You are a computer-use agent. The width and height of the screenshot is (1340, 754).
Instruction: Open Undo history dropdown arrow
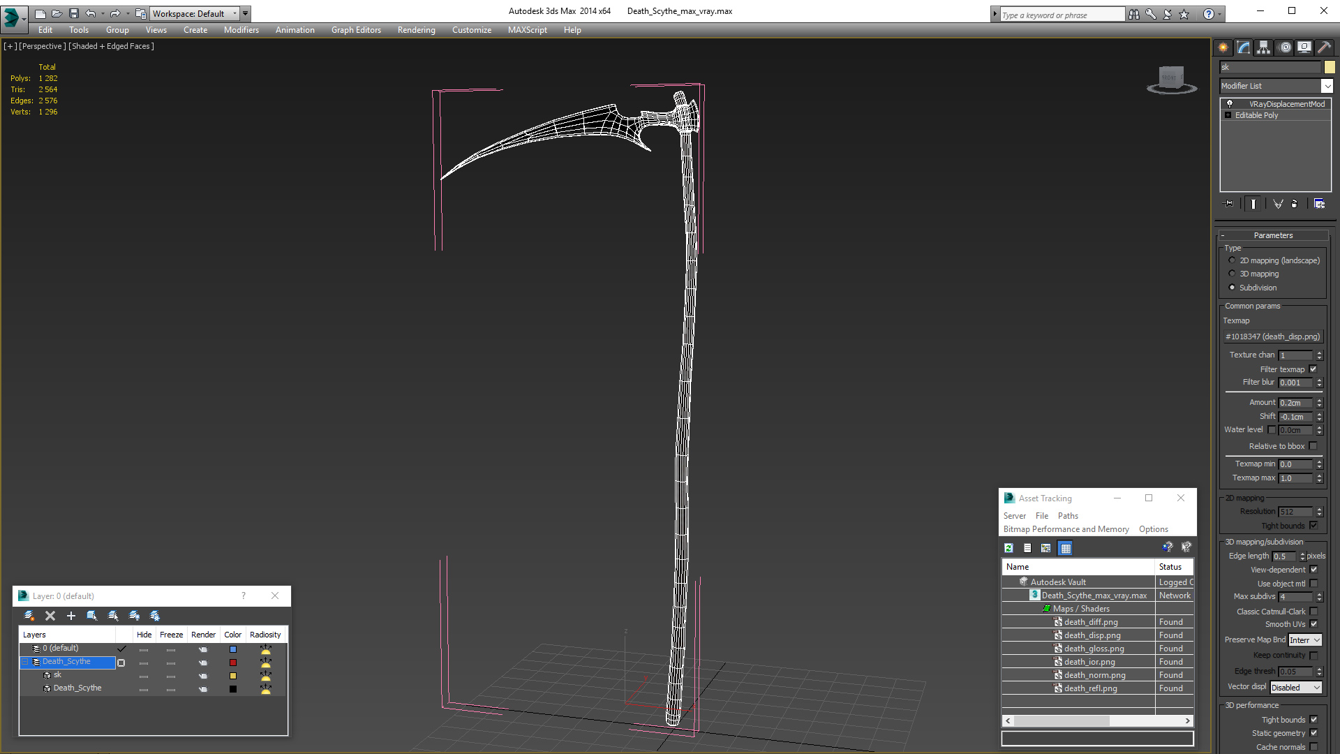(103, 13)
